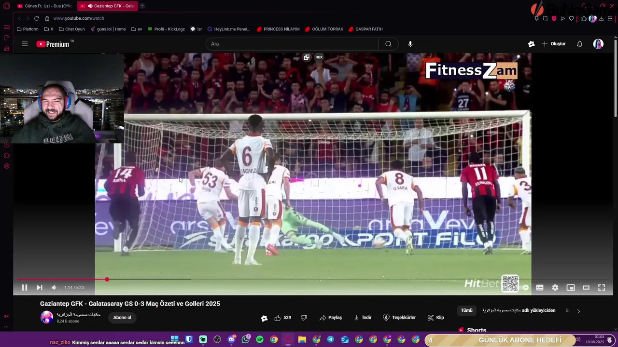Screen dimensions: 618x347
Task: Open the guns.lol Home bookmark
Action: tap(108, 29)
